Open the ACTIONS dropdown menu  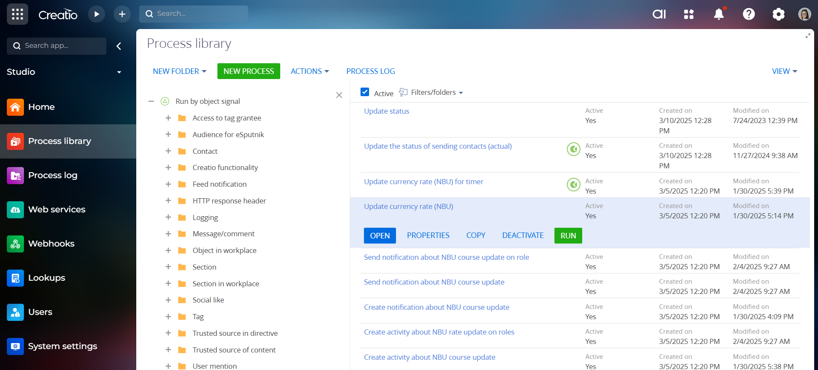[x=310, y=71]
